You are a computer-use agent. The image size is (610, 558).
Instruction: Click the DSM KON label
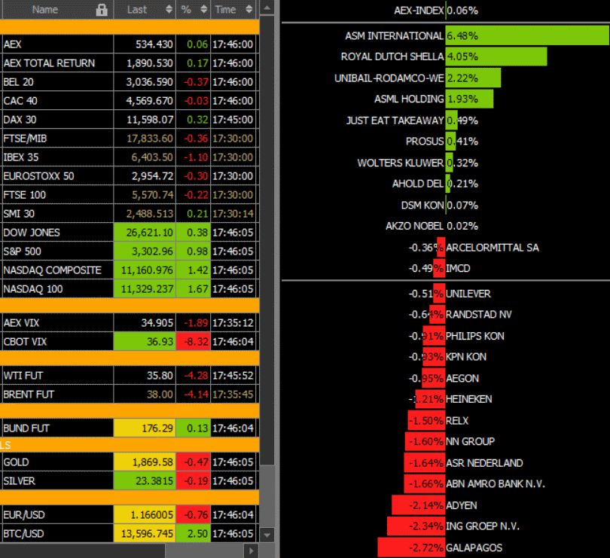[422, 205]
